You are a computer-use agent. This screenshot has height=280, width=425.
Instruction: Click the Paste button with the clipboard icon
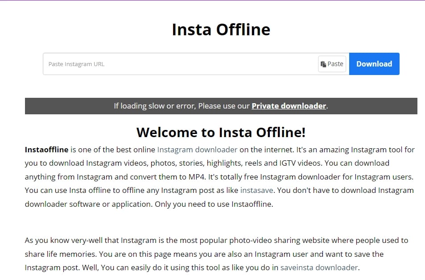coord(332,64)
